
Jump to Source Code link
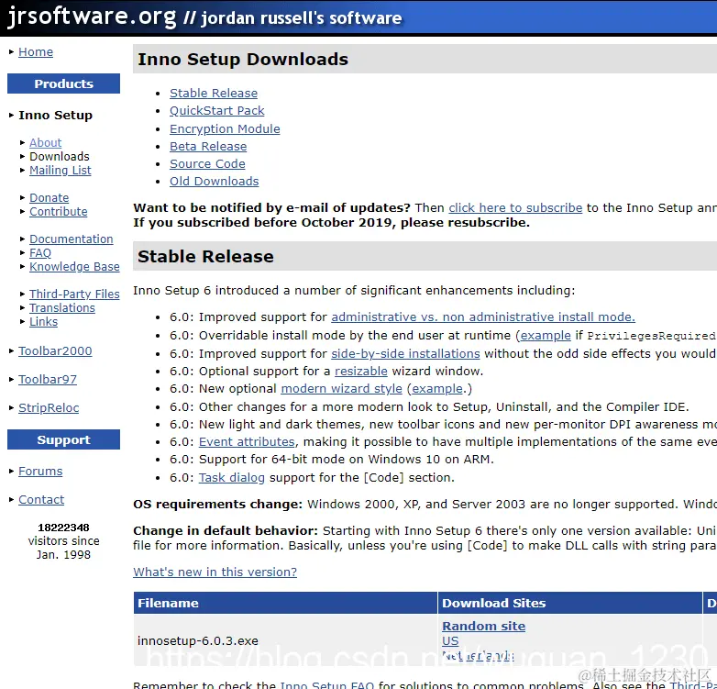click(207, 164)
